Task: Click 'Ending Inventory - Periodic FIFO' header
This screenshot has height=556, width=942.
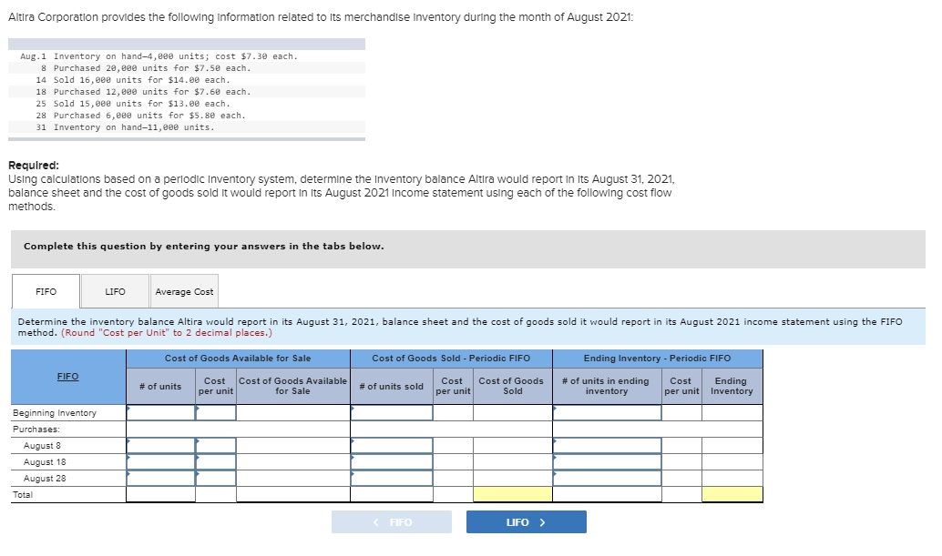Action: 657,358
